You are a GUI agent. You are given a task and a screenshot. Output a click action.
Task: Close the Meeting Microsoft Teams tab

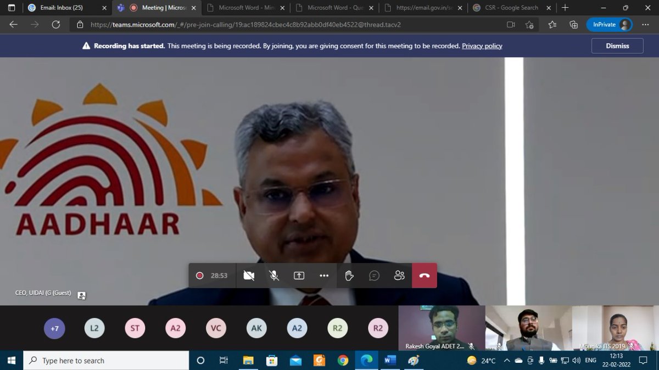(x=193, y=8)
